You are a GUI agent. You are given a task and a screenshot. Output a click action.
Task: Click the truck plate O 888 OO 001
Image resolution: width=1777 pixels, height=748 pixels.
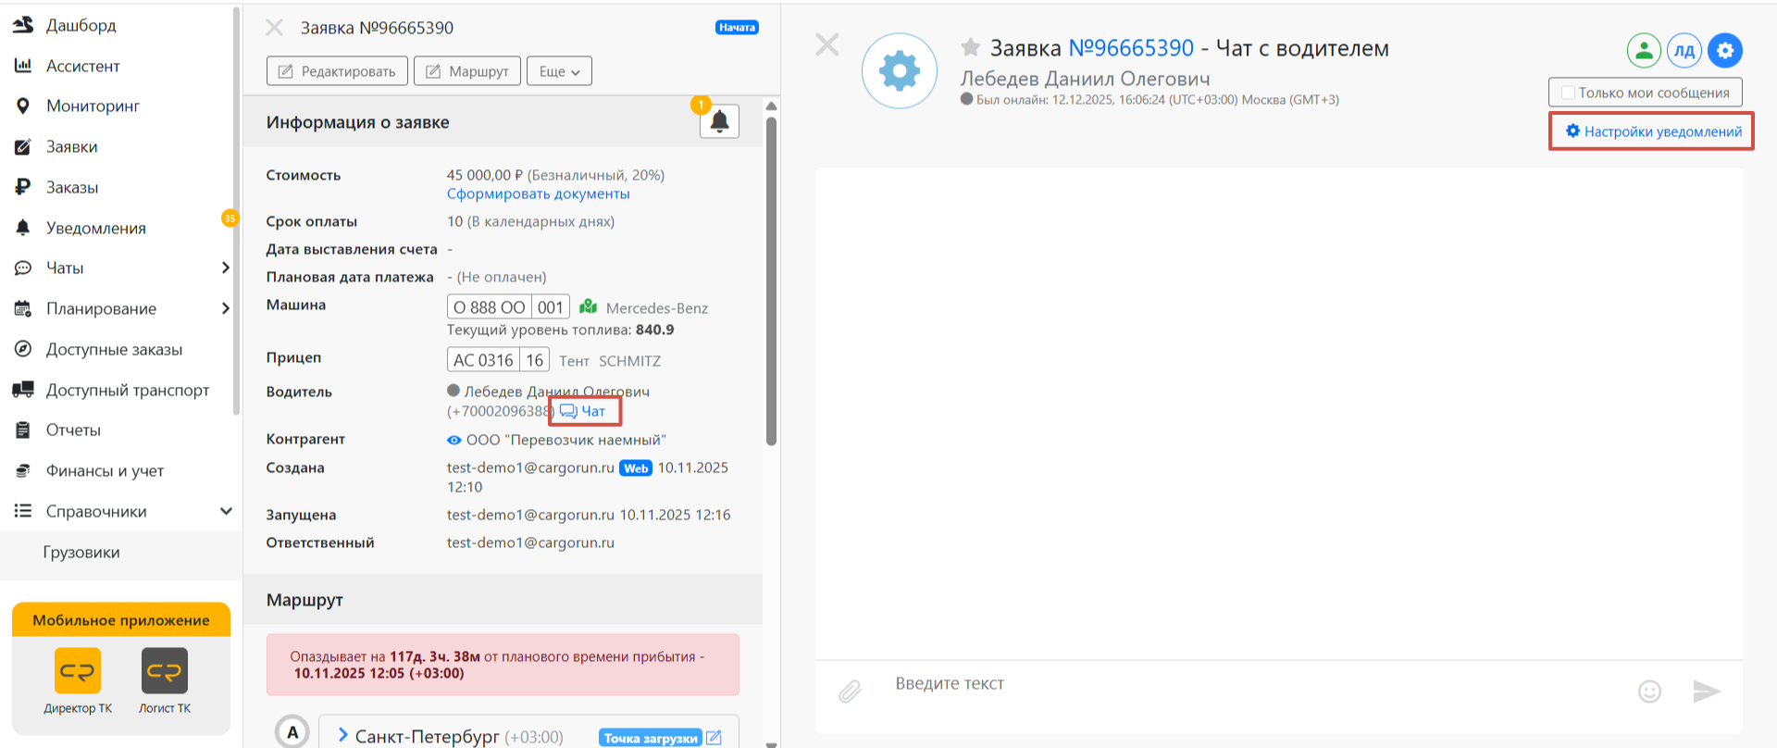[508, 307]
